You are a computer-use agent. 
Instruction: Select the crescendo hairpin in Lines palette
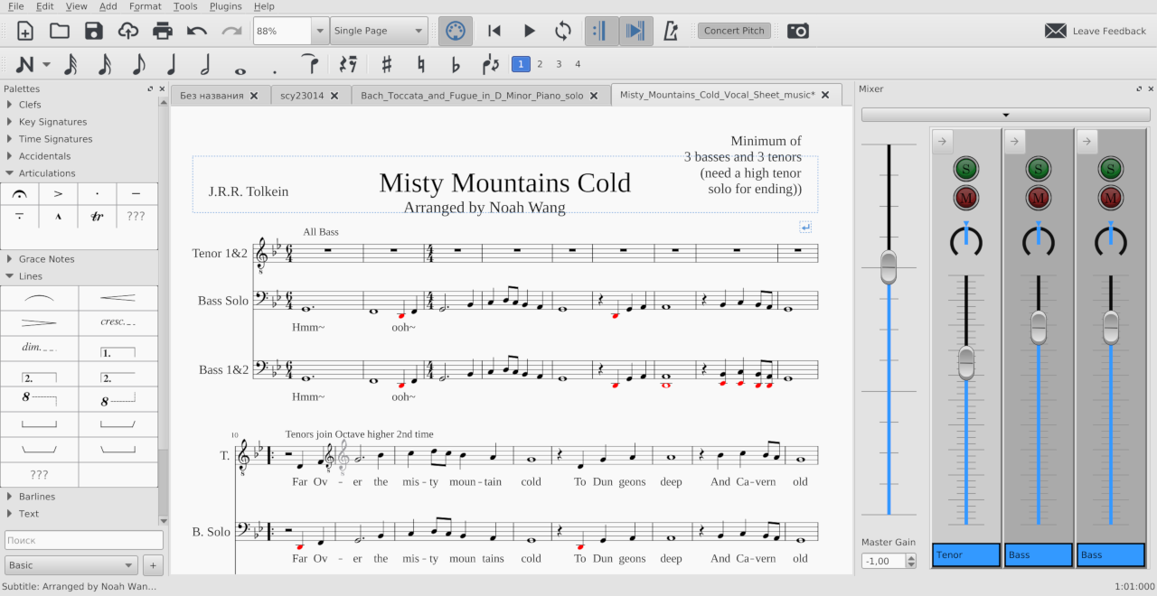pos(118,298)
